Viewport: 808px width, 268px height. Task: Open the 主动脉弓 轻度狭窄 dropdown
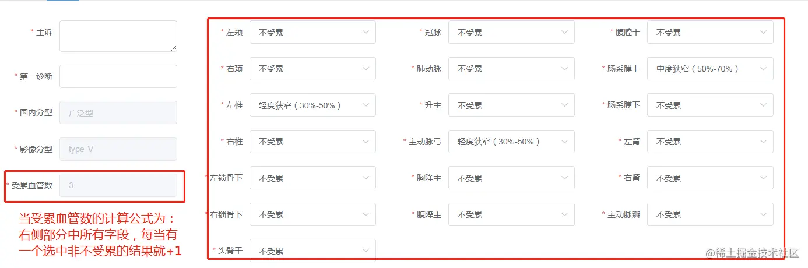[511, 142]
